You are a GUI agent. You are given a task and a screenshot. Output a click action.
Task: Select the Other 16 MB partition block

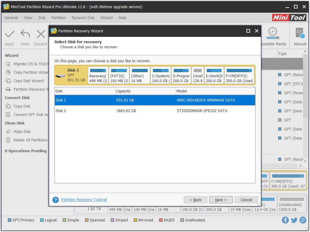click(140, 75)
